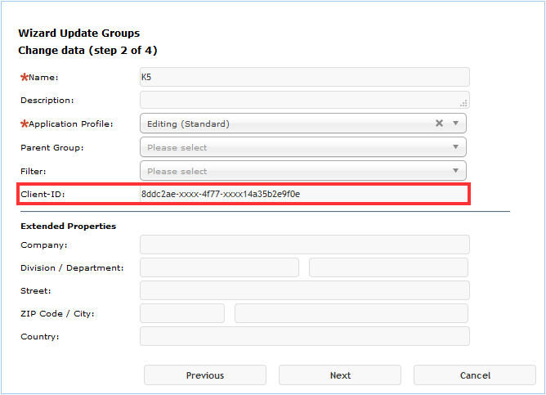The image size is (546, 395).
Task: Focus the Street input field
Action: click(x=304, y=290)
